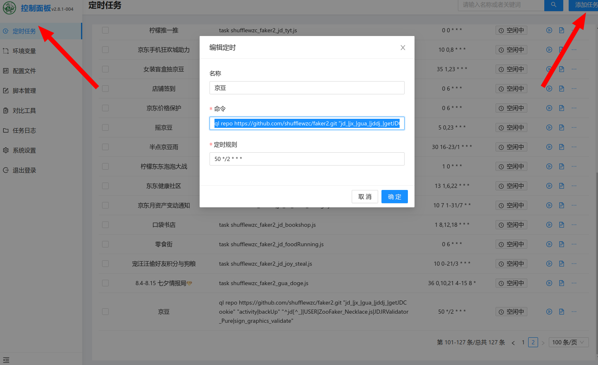The width and height of the screenshot is (598, 365).
Task: Click the 添加任务 button
Action: (583, 5)
